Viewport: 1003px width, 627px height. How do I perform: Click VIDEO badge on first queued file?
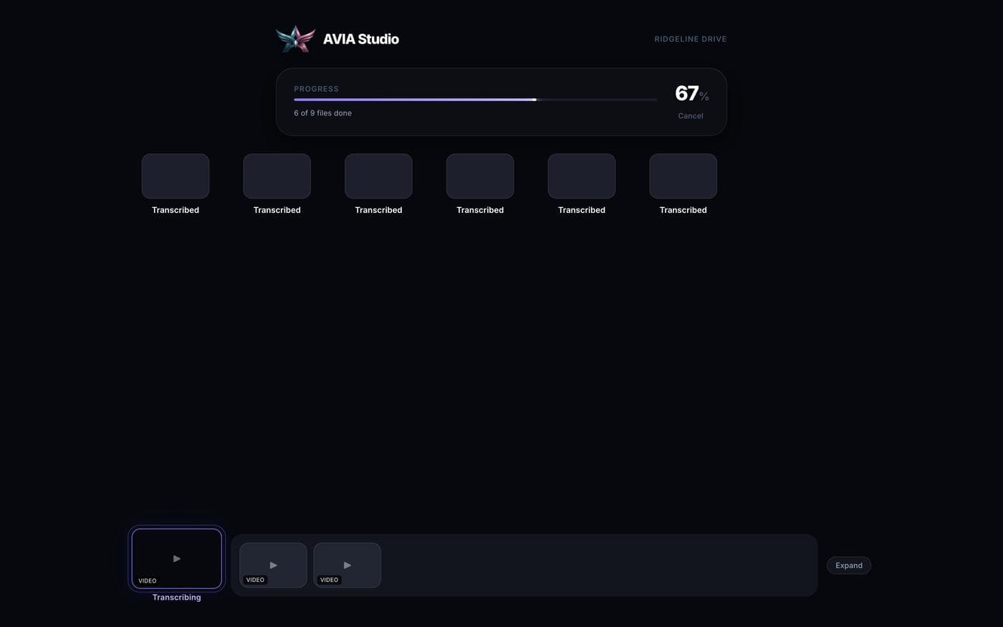[x=255, y=580]
